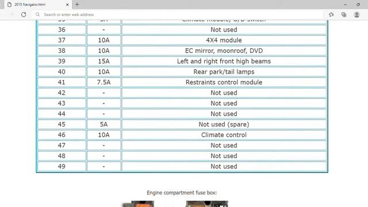This screenshot has height=207, width=368.
Task: Click the 15A rating cell
Action: tap(103, 62)
